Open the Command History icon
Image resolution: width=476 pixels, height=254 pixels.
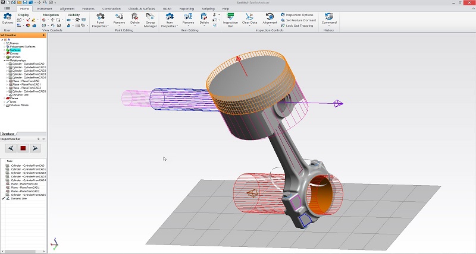click(x=329, y=18)
